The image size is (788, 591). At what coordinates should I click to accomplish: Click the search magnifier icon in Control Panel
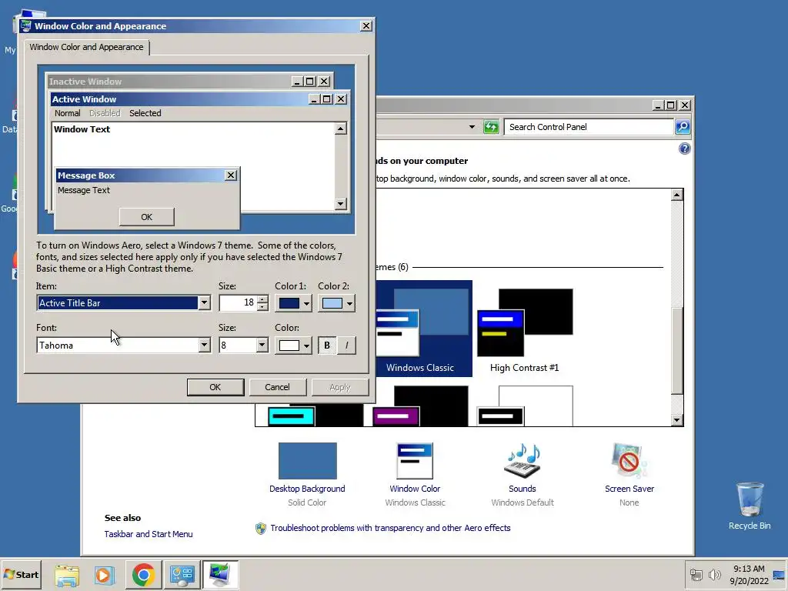(682, 127)
